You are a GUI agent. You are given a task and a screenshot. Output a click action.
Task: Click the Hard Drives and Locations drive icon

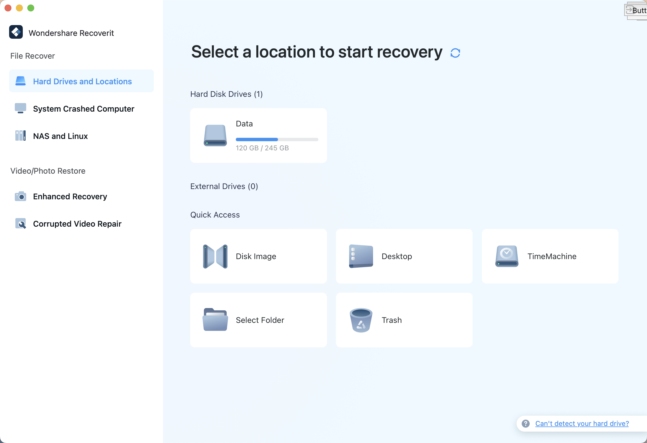tap(21, 81)
